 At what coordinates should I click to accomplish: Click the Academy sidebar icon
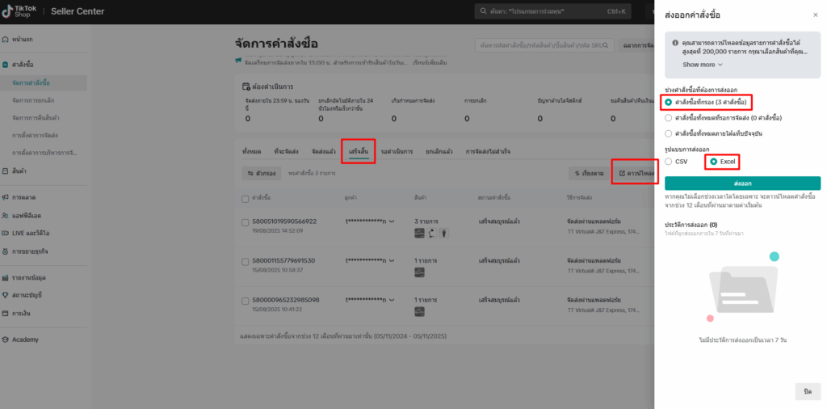click(6, 339)
